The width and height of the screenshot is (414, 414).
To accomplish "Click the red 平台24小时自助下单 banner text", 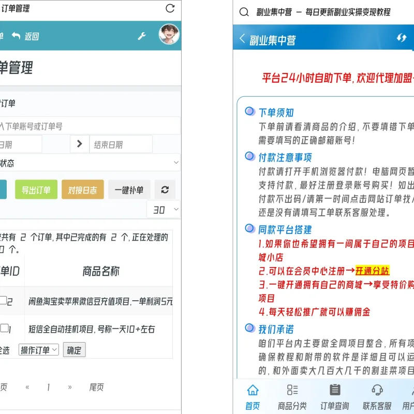I will pos(338,78).
